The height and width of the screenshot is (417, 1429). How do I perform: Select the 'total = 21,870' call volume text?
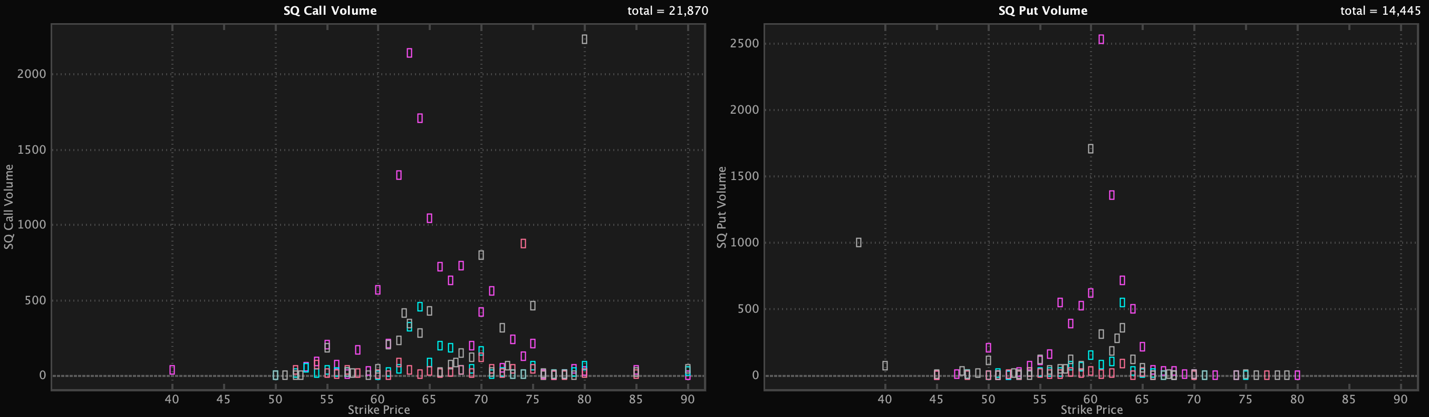point(668,11)
